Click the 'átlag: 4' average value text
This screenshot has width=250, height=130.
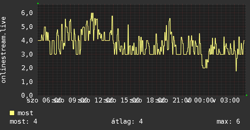[x=127, y=122]
